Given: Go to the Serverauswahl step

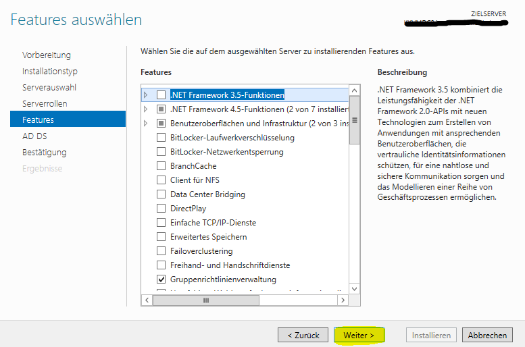Looking at the screenshot, I should 49,87.
